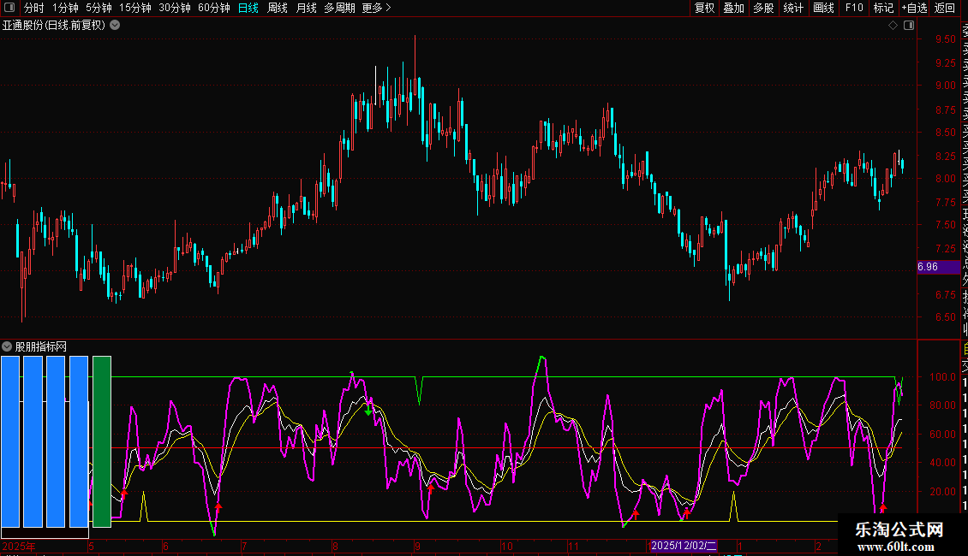Click the diamond marker icon above the price axis

tap(893, 26)
